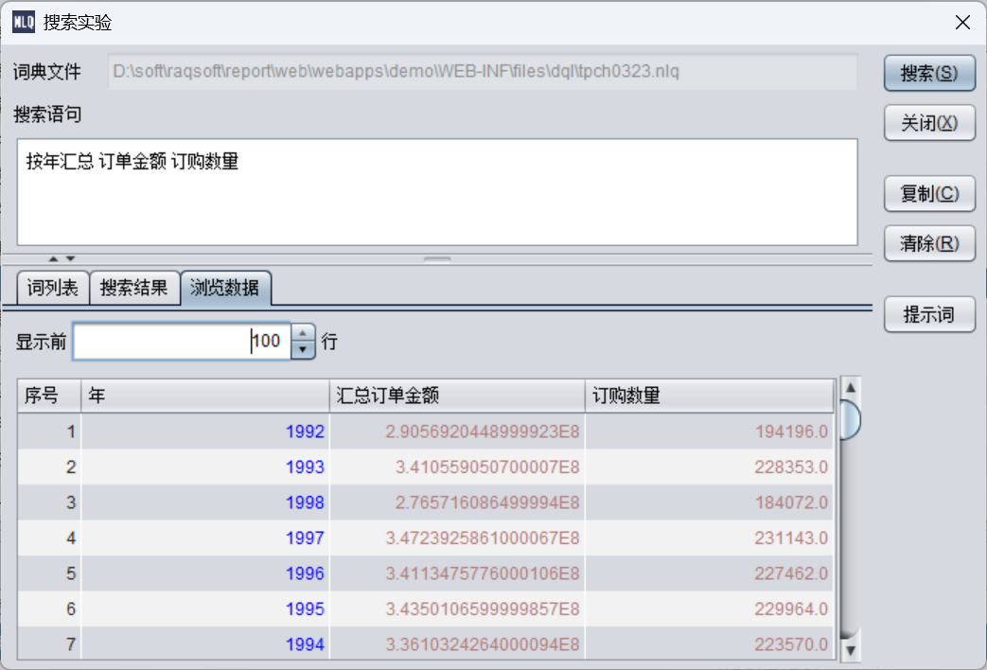
Task: Select the 1996 year cell
Action: point(205,573)
